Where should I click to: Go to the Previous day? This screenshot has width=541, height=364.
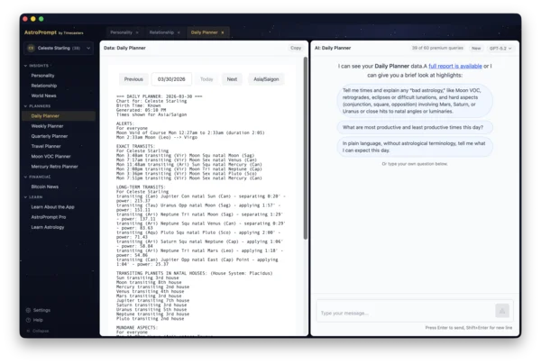tap(133, 79)
